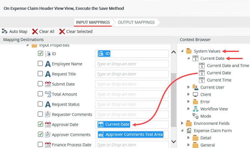
Task: Click the Mode icon in Context Browser
Action: tap(195, 116)
